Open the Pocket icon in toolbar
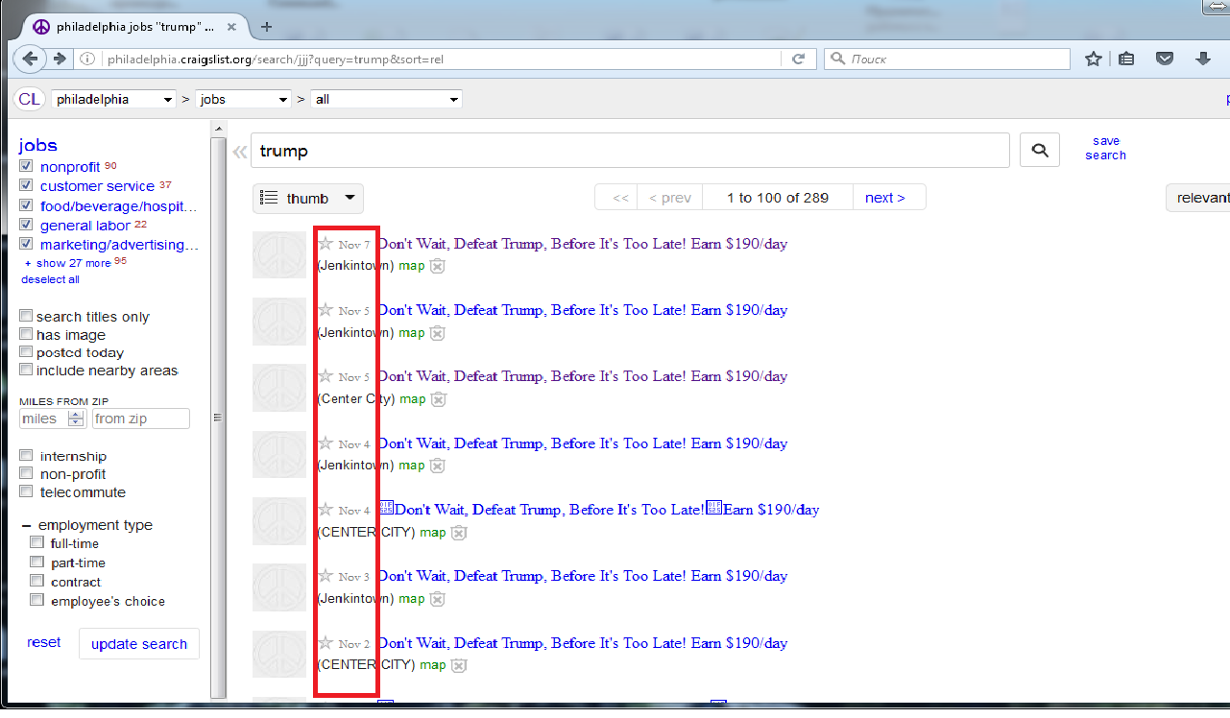The image size is (1230, 718). point(1165,60)
